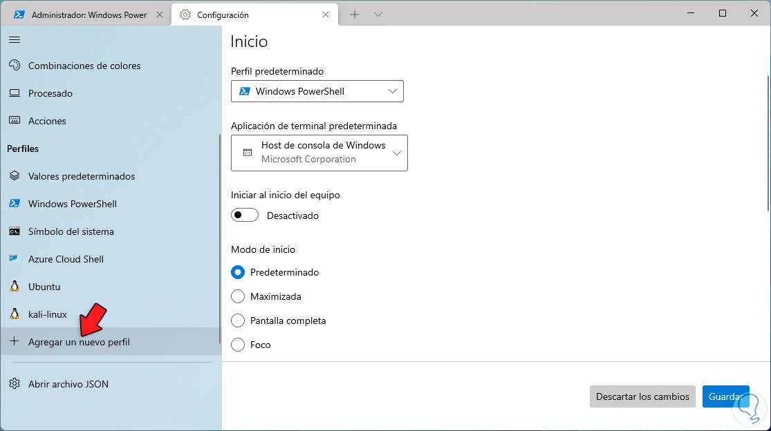Open Azure Cloud Shell profile

[x=111, y=259]
